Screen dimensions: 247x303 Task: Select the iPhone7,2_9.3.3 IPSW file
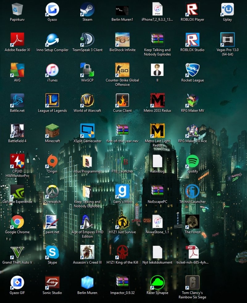pos(157,9)
